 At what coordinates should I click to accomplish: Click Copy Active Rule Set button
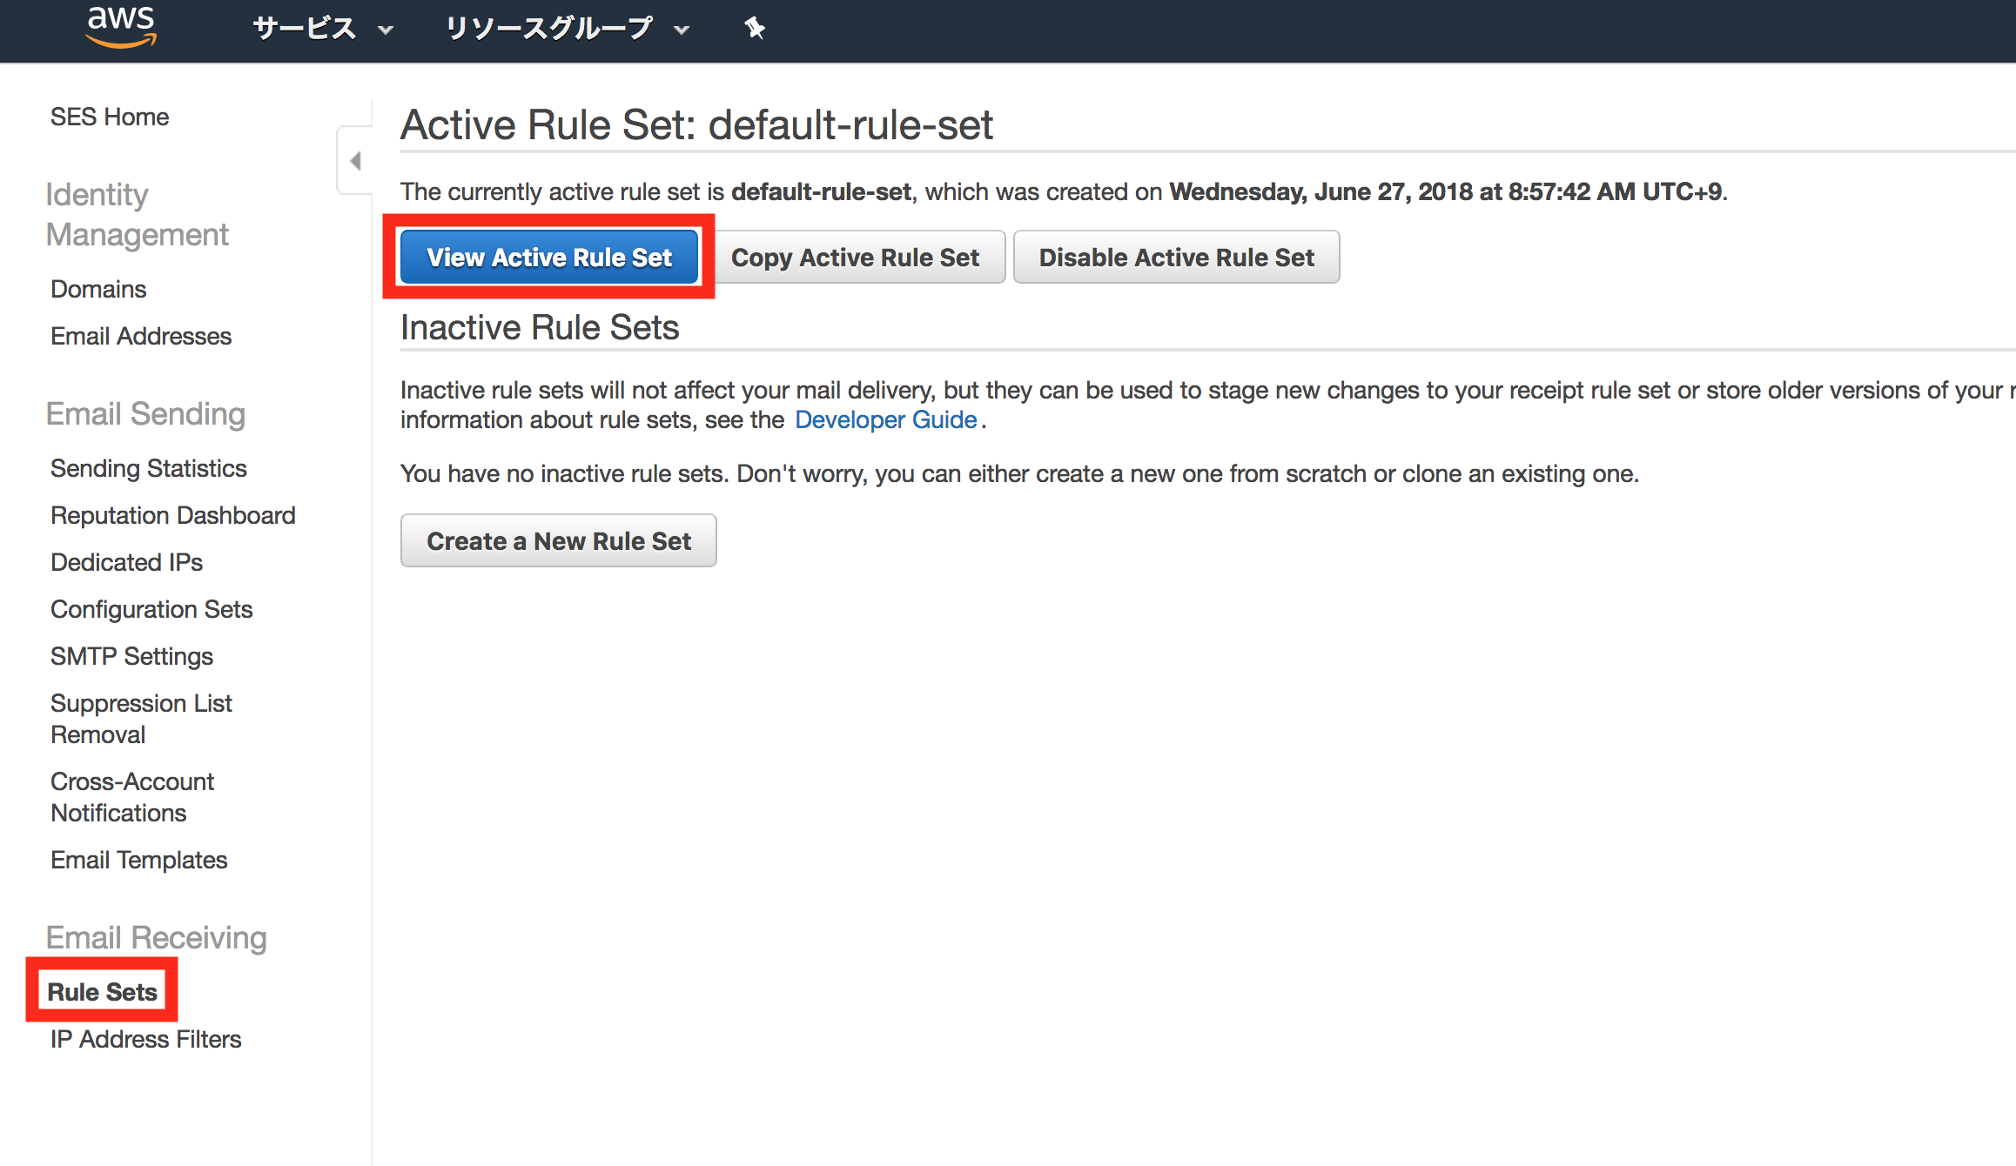click(x=855, y=258)
